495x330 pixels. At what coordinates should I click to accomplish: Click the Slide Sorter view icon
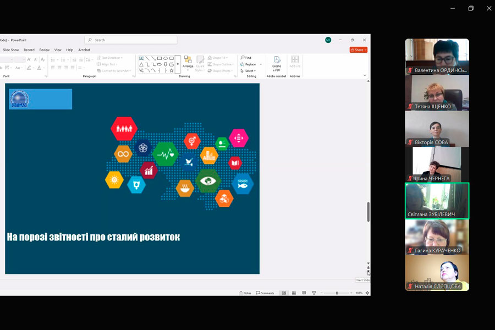coord(294,293)
